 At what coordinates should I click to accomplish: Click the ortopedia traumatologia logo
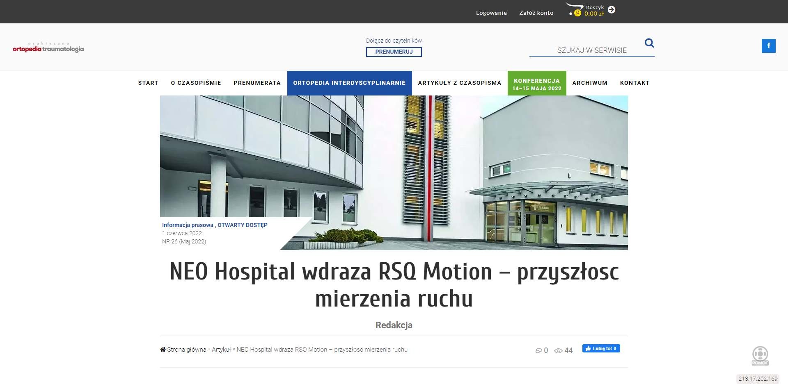(48, 47)
